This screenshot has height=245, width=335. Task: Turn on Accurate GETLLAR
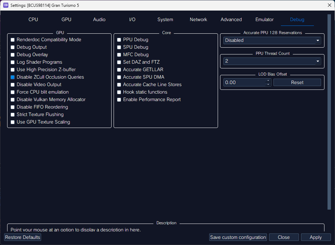click(119, 70)
